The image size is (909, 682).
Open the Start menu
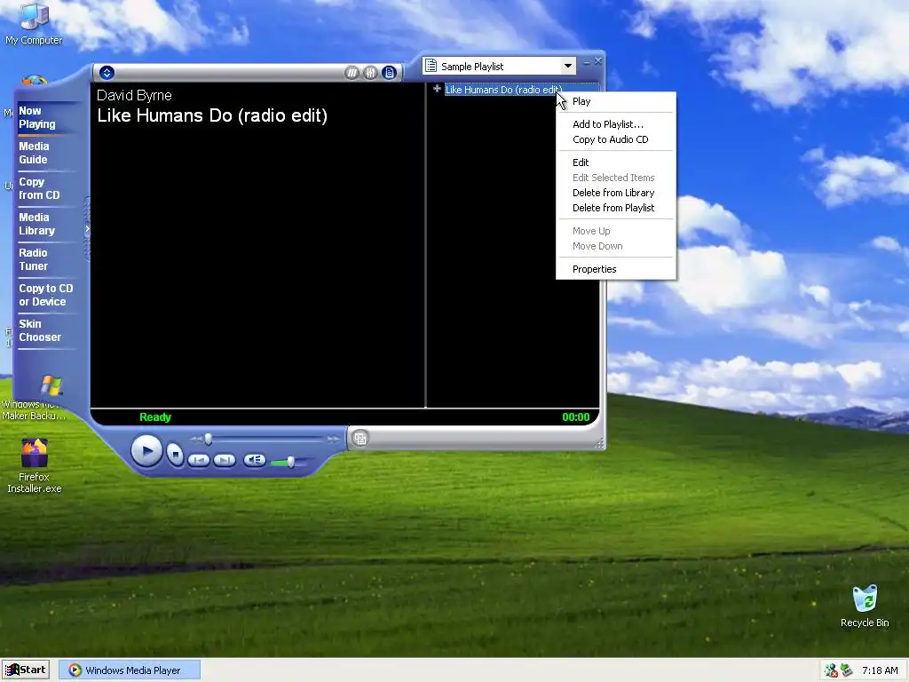[26, 670]
